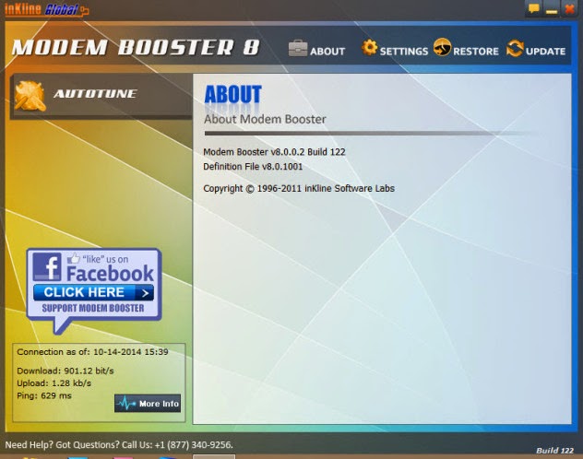
Task: Click the Update arrows icon
Action: click(x=515, y=48)
